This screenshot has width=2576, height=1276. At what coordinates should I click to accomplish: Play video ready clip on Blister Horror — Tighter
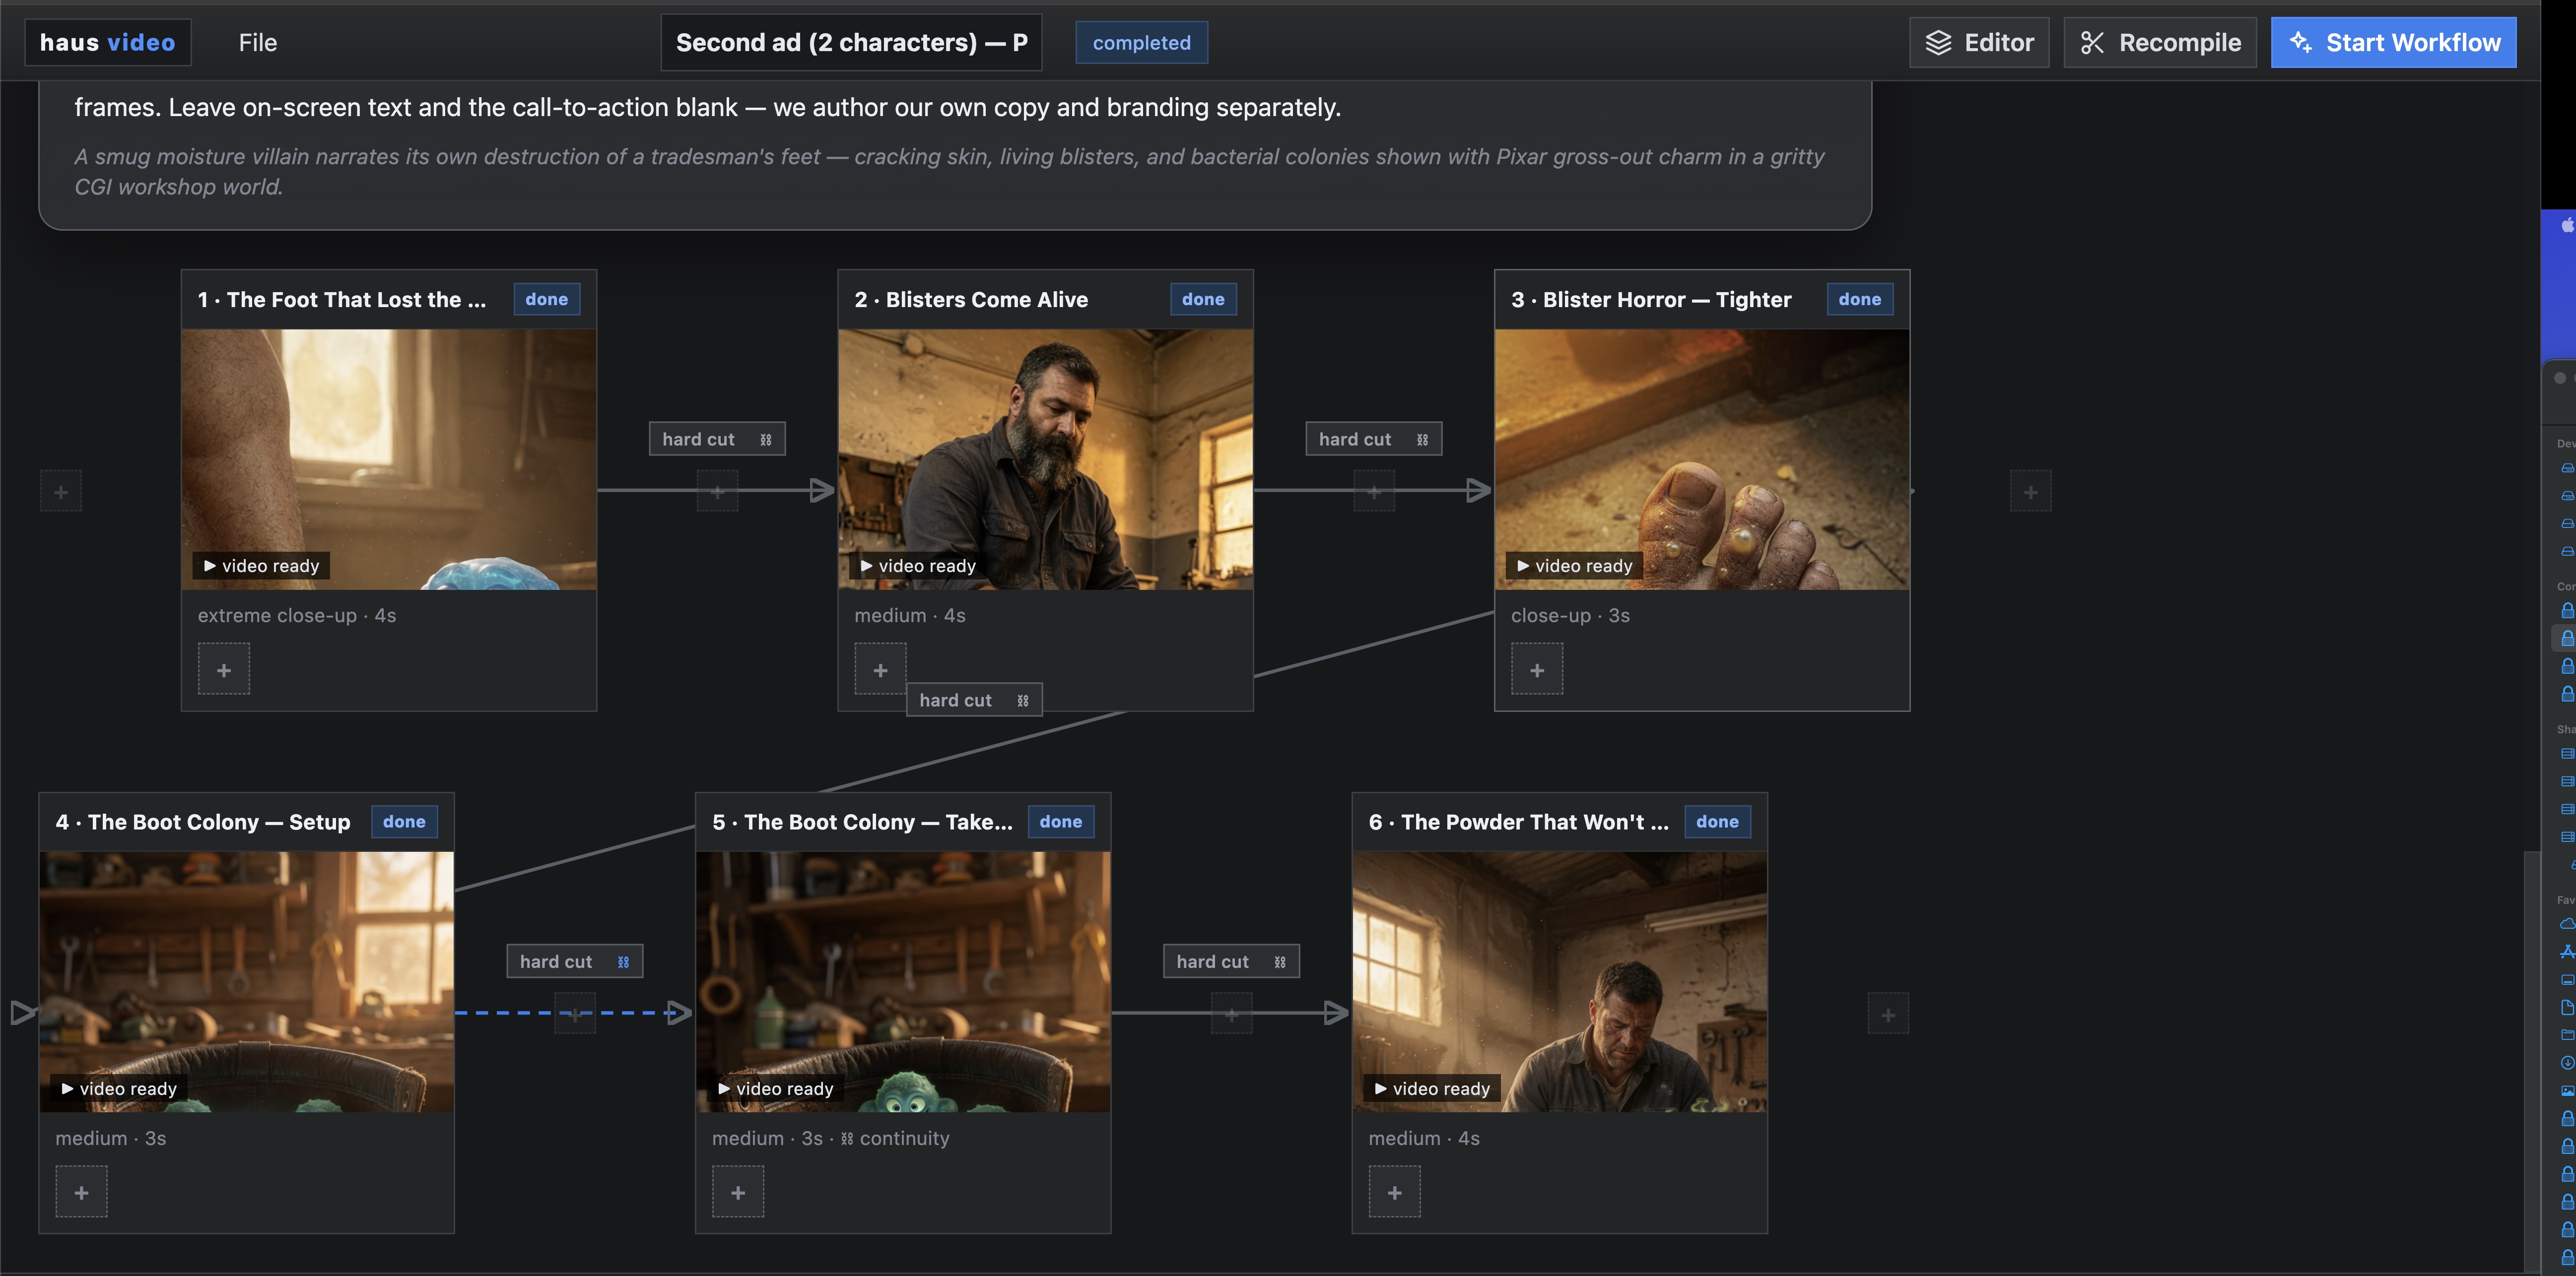[1575, 566]
